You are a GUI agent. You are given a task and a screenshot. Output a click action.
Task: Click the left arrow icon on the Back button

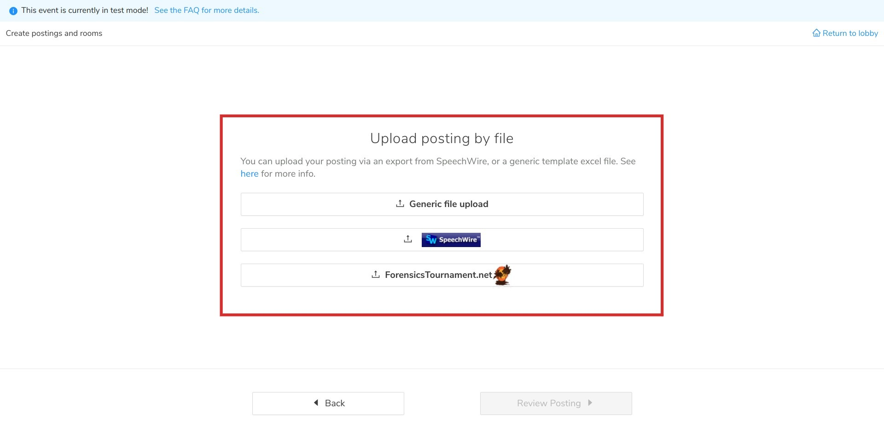[316, 403]
